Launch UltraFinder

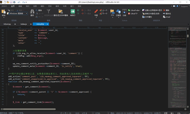tap(134, 10)
